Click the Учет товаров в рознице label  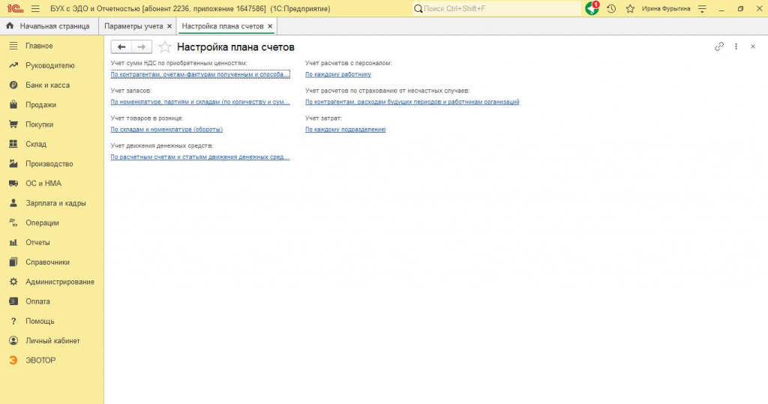coord(147,118)
